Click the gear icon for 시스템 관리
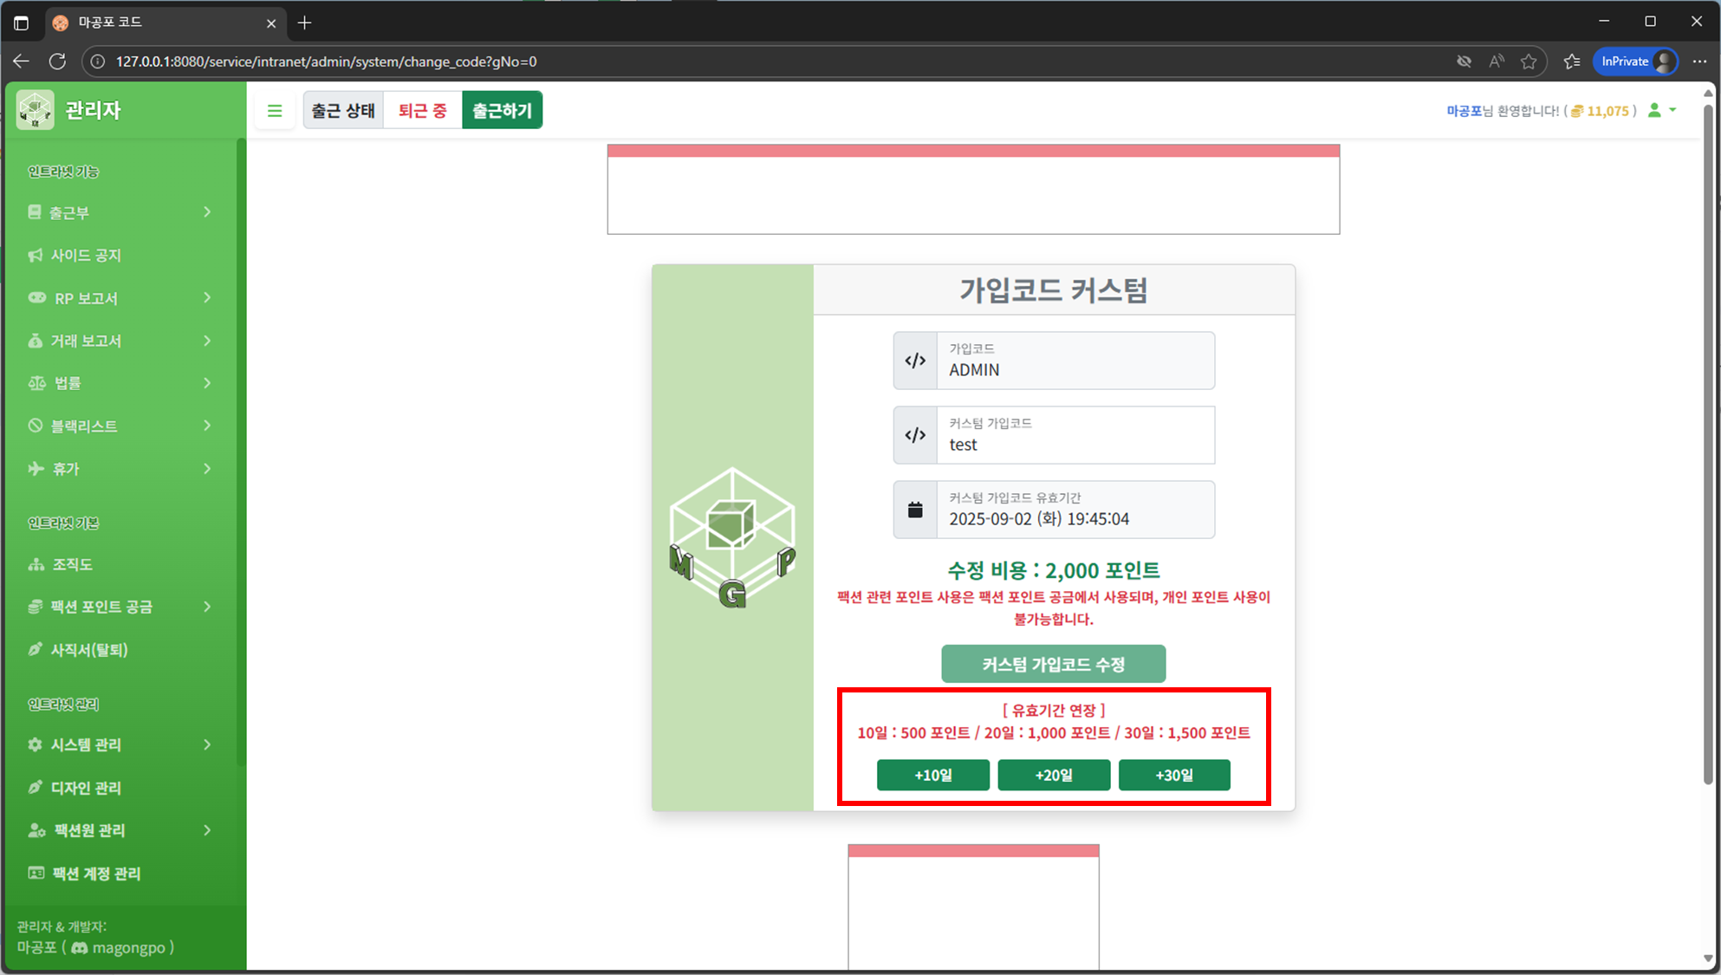Image resolution: width=1721 pixels, height=975 pixels. 36,744
